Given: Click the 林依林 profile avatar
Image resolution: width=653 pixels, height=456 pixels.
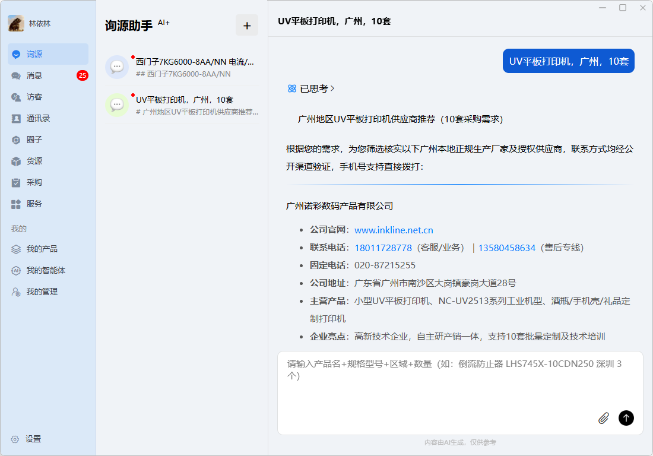Looking at the screenshot, I should (16, 23).
